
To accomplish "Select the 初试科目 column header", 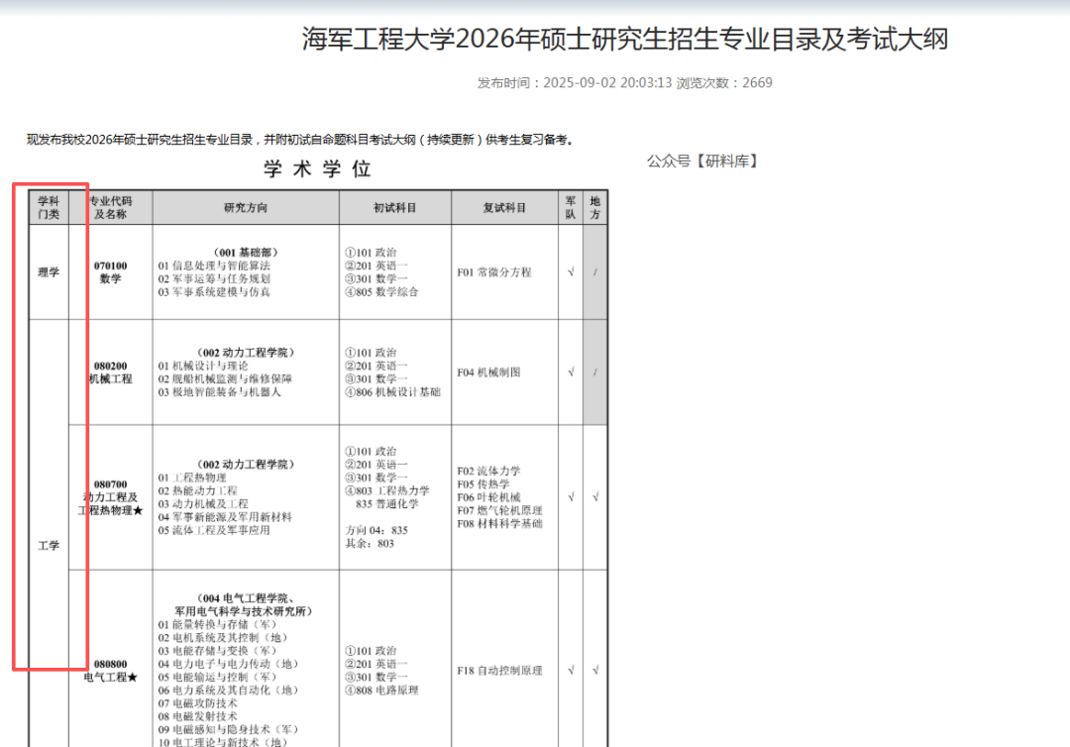I will [x=393, y=205].
